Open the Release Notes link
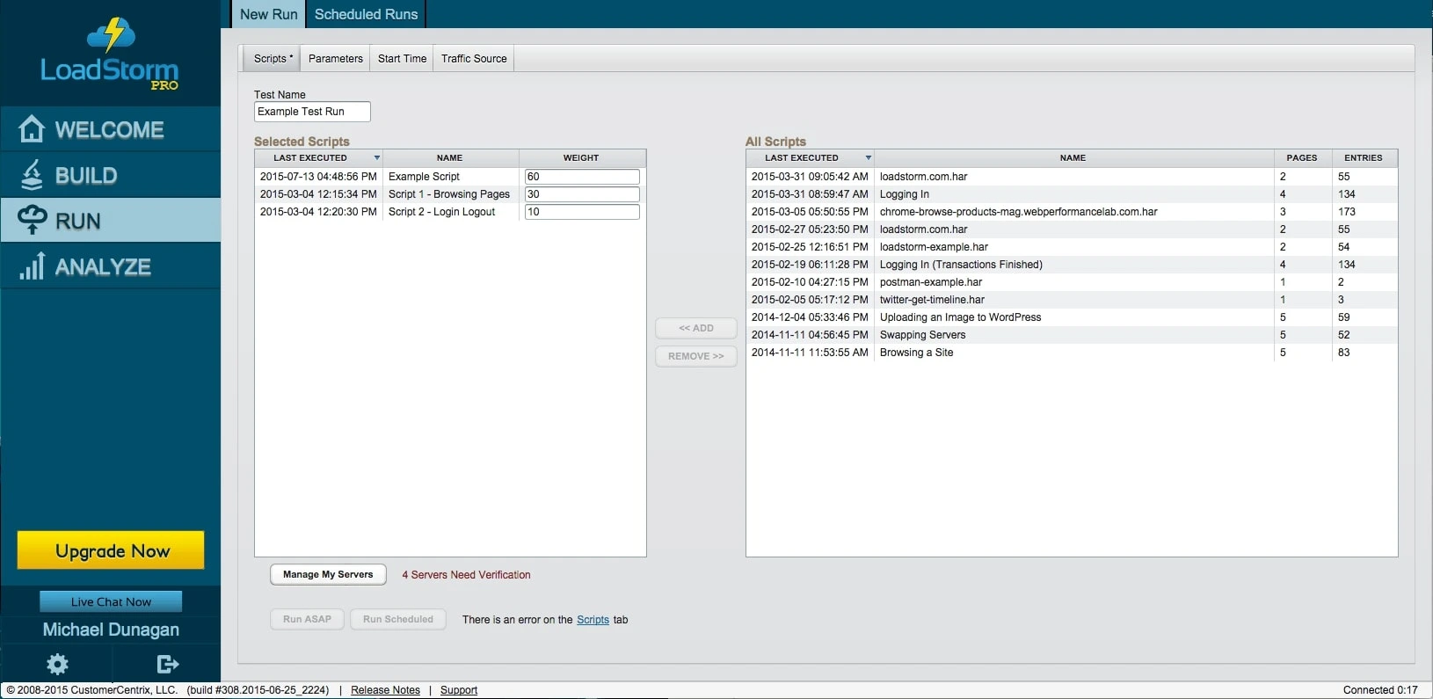Viewport: 1433px width, 699px height. 385,690
